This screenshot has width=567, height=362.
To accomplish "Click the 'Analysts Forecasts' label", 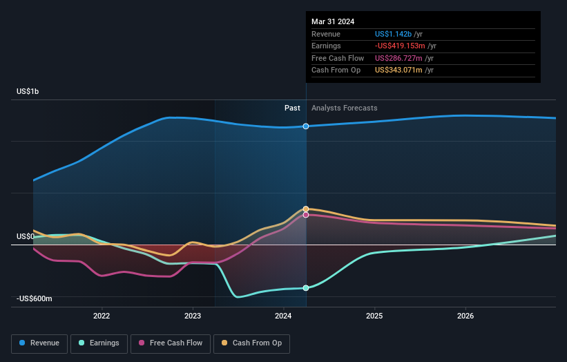I will pos(344,108).
